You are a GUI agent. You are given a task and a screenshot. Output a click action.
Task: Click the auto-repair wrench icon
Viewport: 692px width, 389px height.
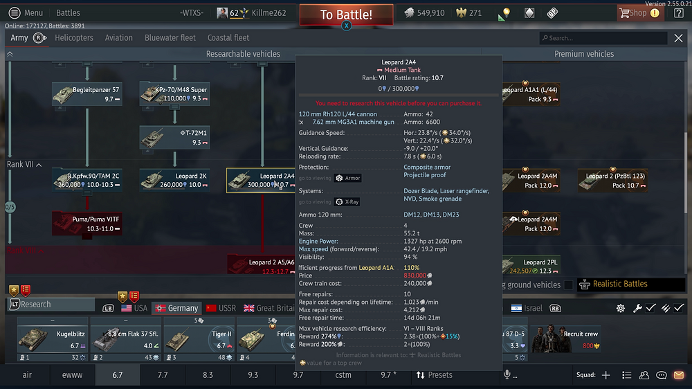pos(637,308)
